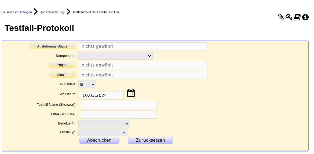Focus the Testfall-Name (Stichwort) field

point(118,105)
